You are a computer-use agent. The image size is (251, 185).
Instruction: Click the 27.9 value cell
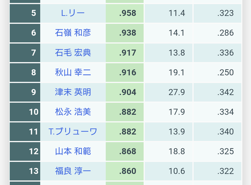click(x=177, y=92)
